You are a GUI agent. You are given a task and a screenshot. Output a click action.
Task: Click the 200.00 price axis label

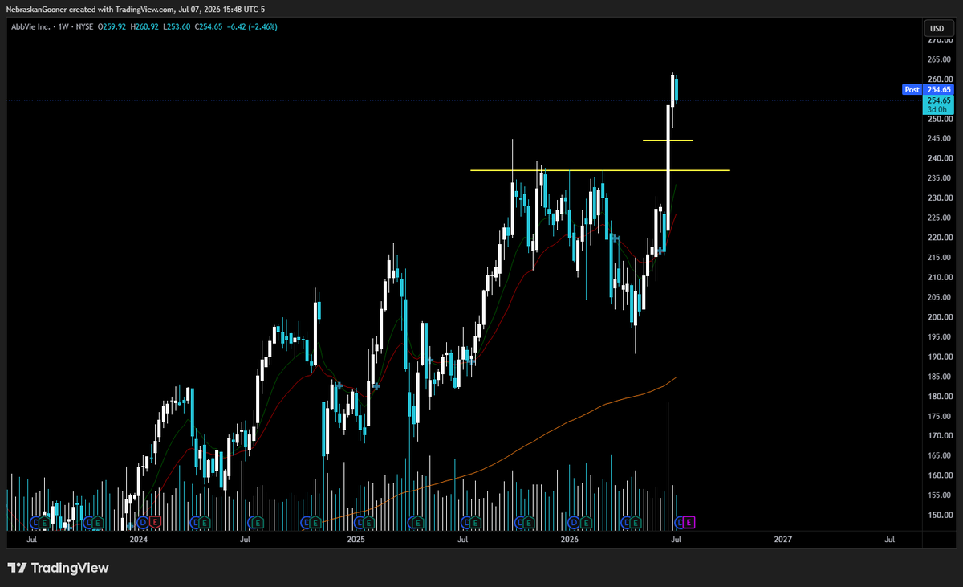point(939,317)
